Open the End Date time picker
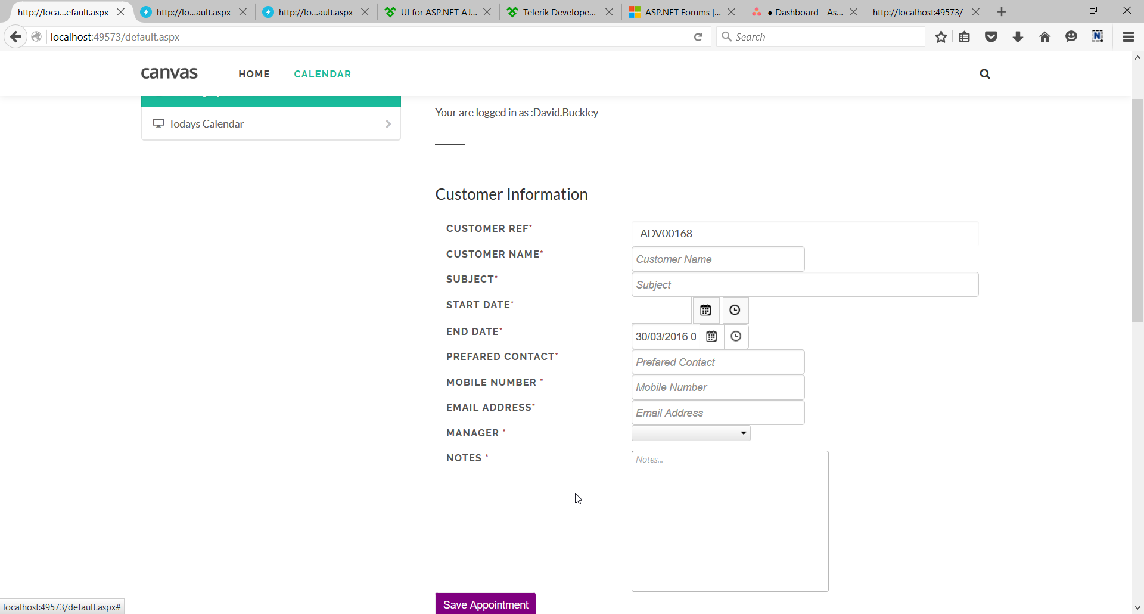 pos(736,337)
